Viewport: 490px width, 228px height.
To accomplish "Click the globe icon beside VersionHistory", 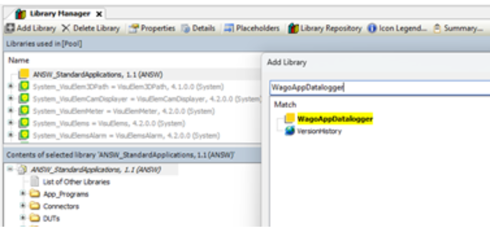I will coord(290,131).
